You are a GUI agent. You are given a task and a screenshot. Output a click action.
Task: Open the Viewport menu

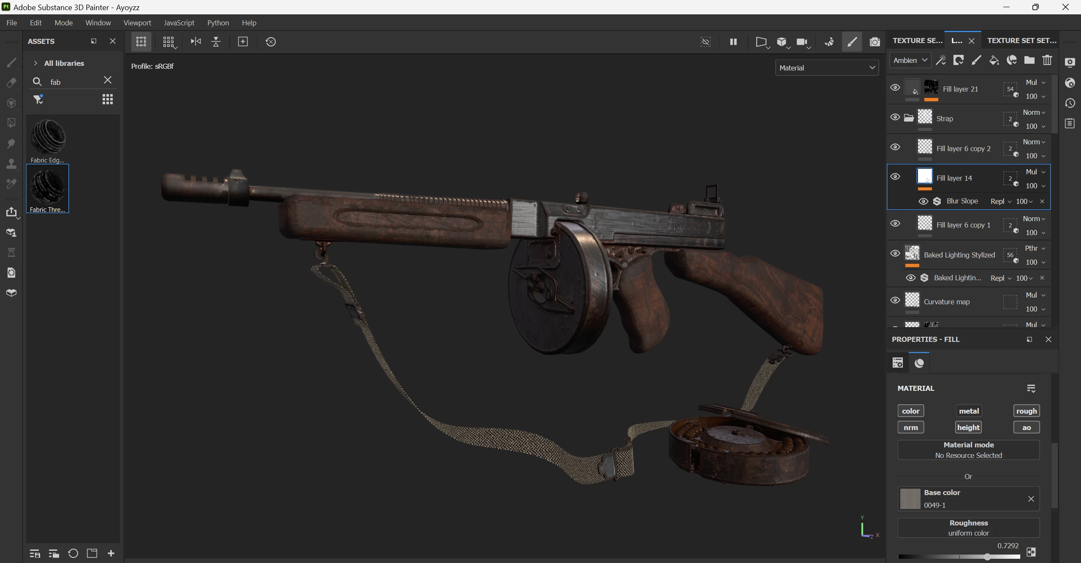[x=137, y=23]
